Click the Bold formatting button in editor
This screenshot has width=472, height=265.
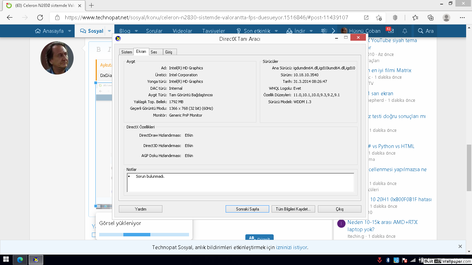(98, 49)
